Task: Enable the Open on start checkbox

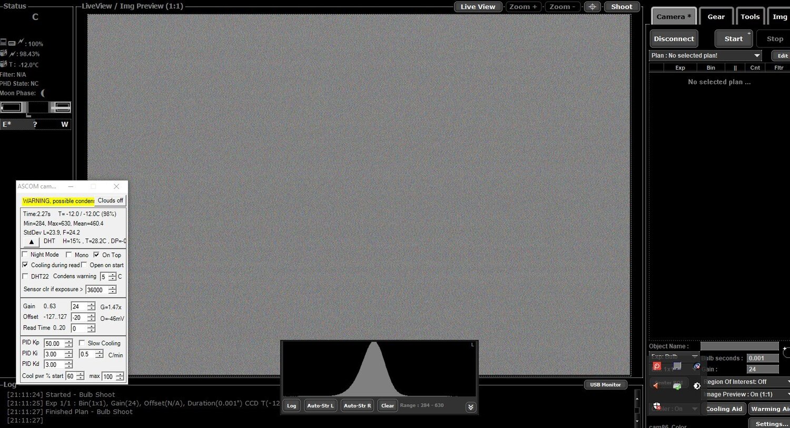Action: tap(84, 265)
